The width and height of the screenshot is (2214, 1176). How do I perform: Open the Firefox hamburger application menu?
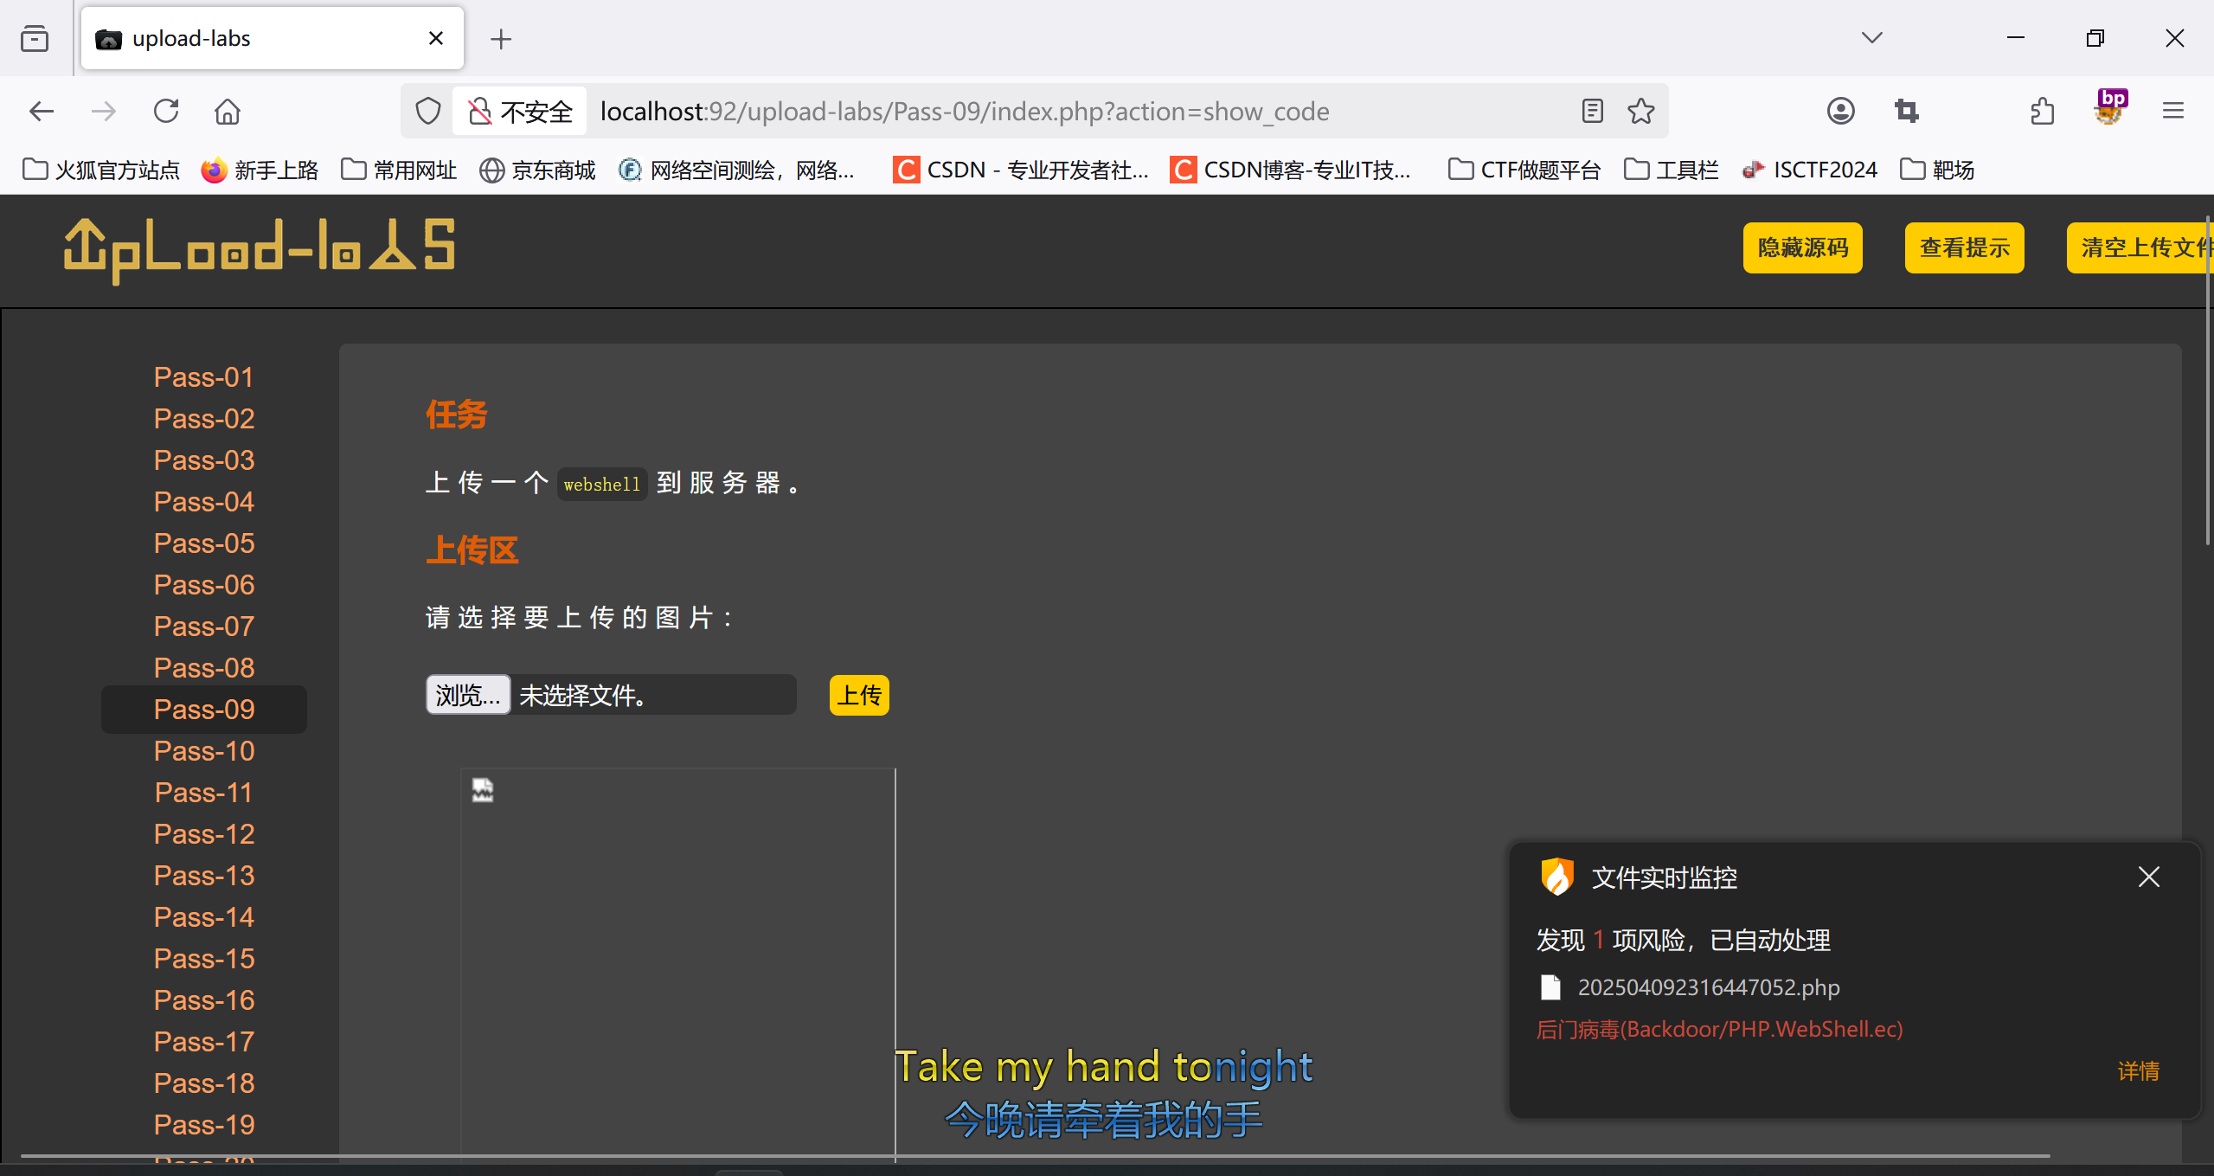[2172, 112]
